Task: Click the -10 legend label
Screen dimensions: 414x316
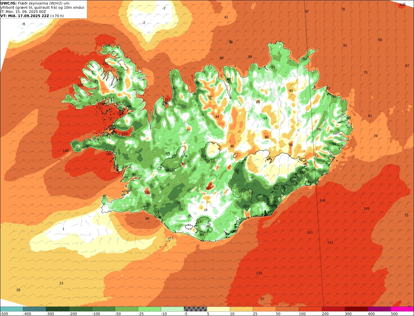Action: (164, 314)
